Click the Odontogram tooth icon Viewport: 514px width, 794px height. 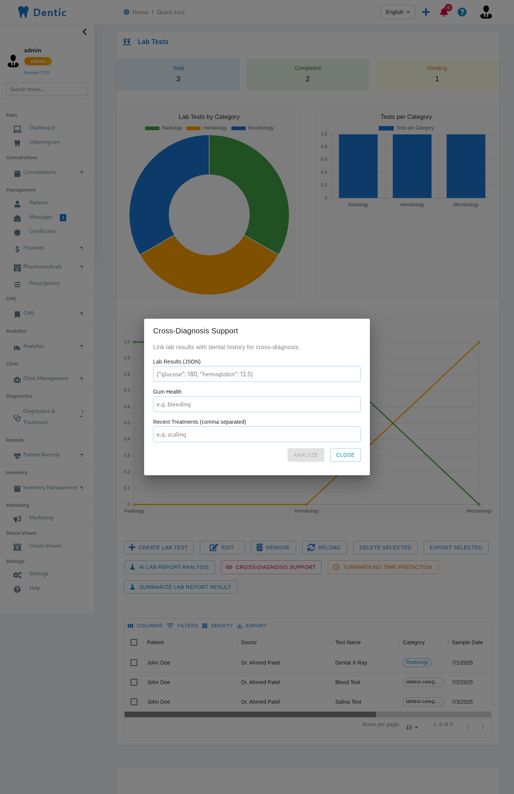coord(17,143)
